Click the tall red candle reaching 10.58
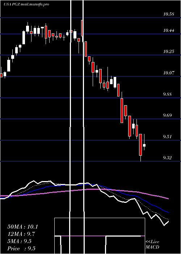Viewport: 181px width, 254px height. [82, 28]
